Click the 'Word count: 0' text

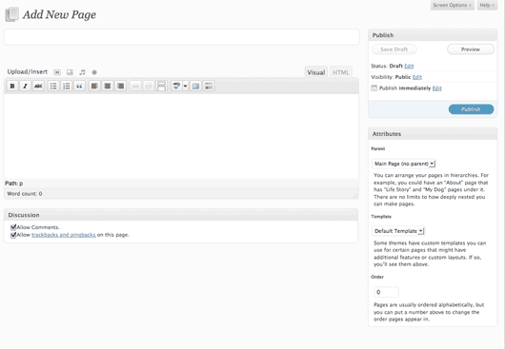25,194
